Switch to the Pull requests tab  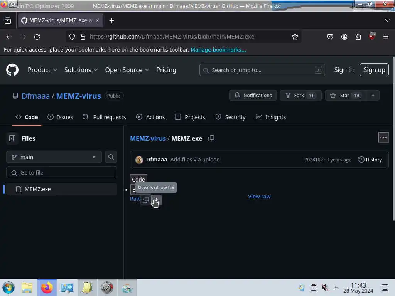(x=104, y=117)
